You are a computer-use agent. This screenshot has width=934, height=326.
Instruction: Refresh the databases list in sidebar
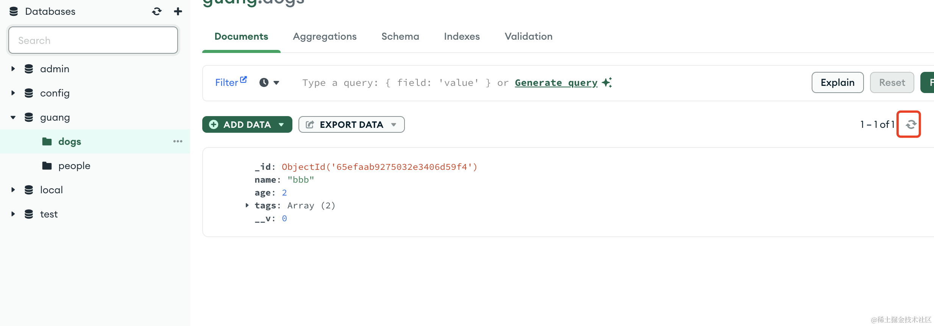tap(157, 12)
